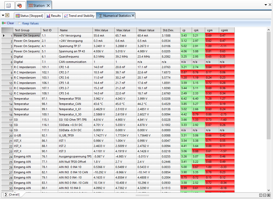Open the window list dropdown at top right

(266, 5)
